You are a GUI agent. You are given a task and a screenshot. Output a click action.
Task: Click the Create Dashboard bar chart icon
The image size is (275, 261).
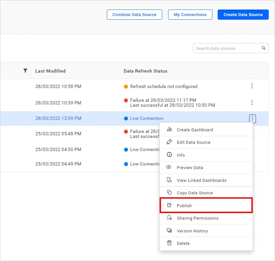pos(169,129)
